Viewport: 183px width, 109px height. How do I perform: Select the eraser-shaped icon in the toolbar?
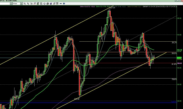click(x=44, y=4)
